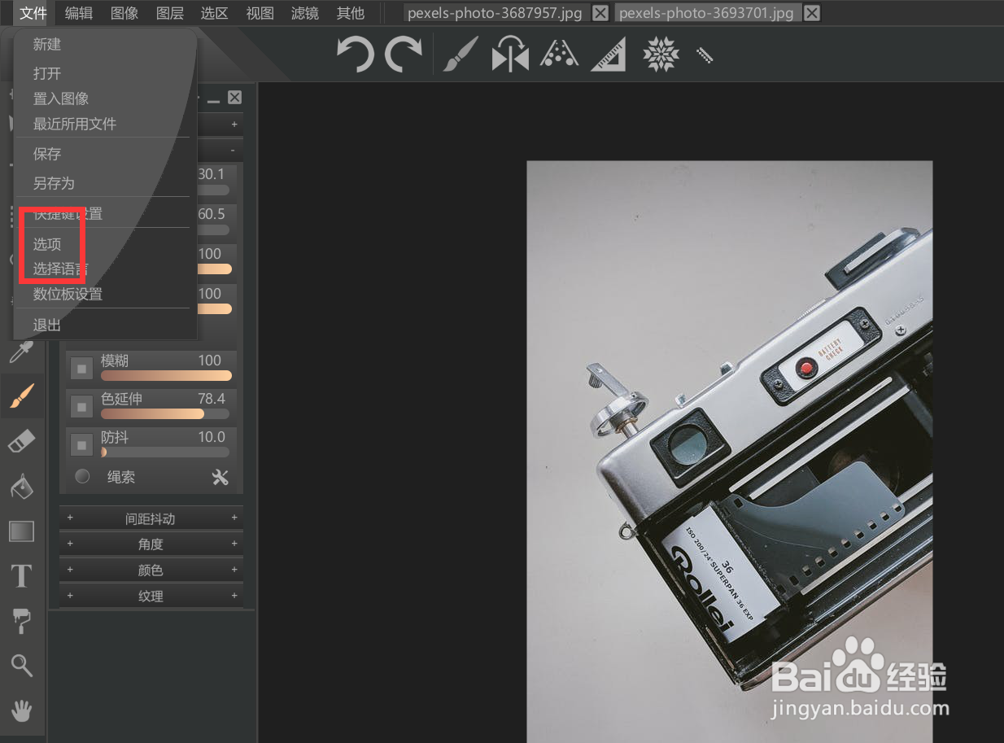This screenshot has height=743, width=1004.
Task: Select the Paint Roller tool
Action: point(21,621)
